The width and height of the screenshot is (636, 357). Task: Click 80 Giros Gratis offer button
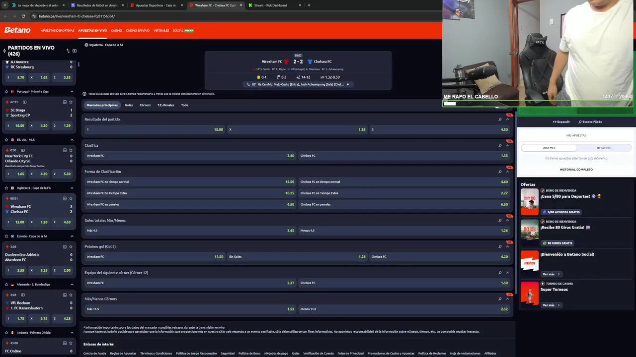click(557, 243)
